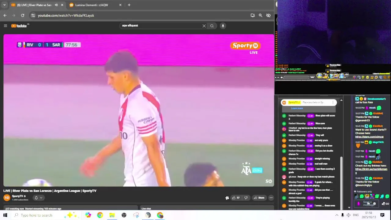Switch to Lumina Elementi r/AQW tab
391x220 pixels.
pos(92,5)
